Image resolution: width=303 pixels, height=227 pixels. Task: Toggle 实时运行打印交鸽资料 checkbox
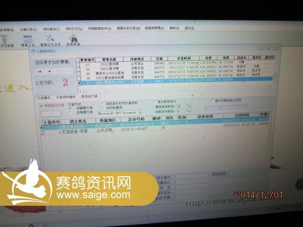[x=103, y=103]
